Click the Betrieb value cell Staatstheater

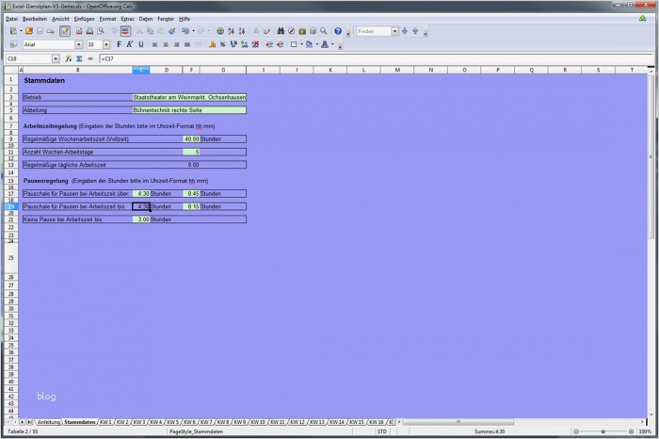[x=188, y=97]
